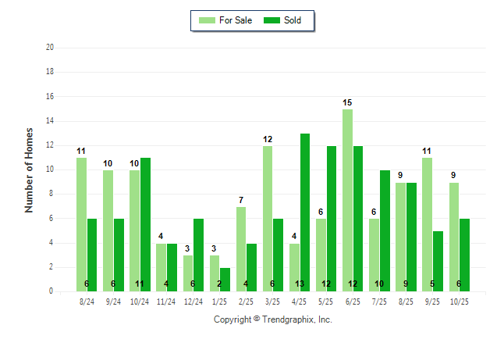Click the 12/24 x-axis label

pyautogui.click(x=193, y=301)
